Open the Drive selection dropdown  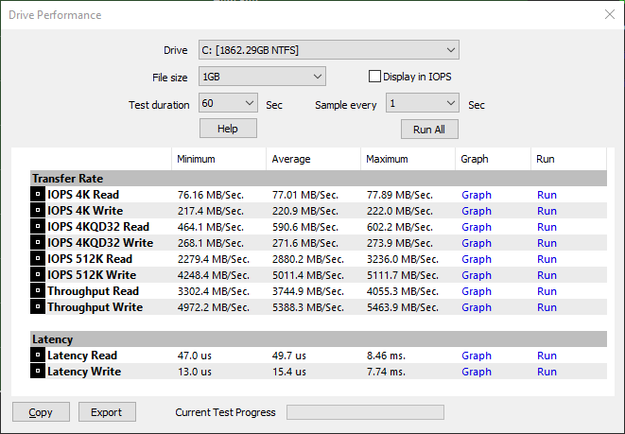pyautogui.click(x=329, y=50)
